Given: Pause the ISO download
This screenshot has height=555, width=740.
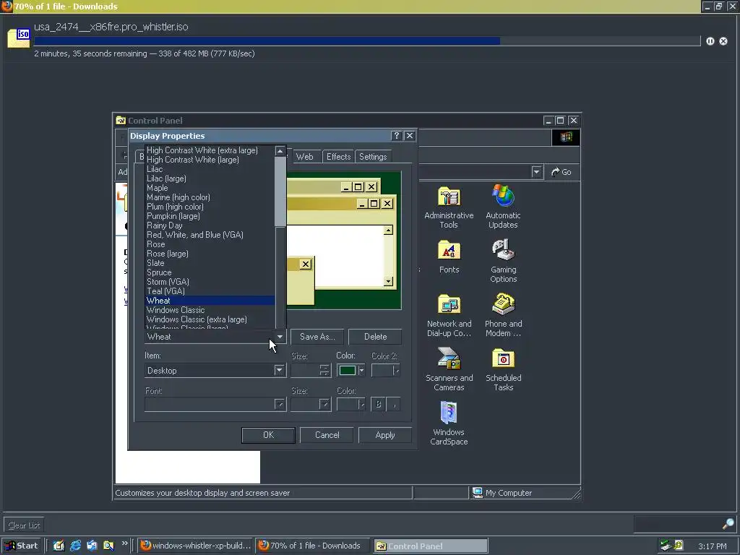Looking at the screenshot, I should [710, 41].
